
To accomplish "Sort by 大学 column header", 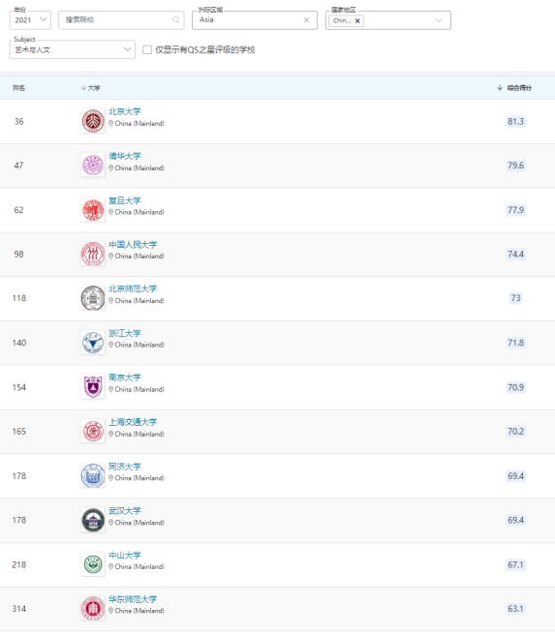I will tap(90, 88).
